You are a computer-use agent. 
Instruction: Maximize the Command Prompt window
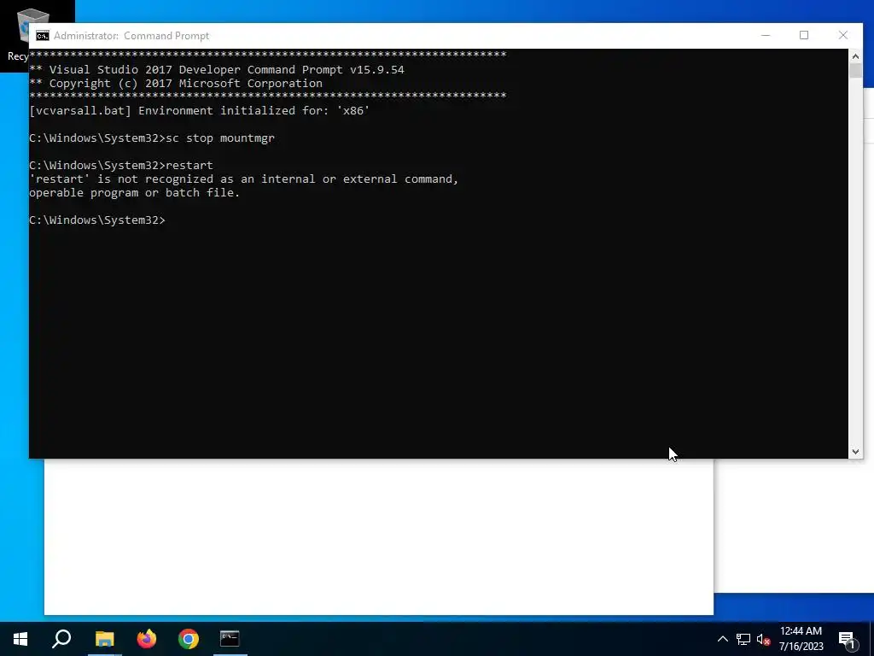(804, 35)
